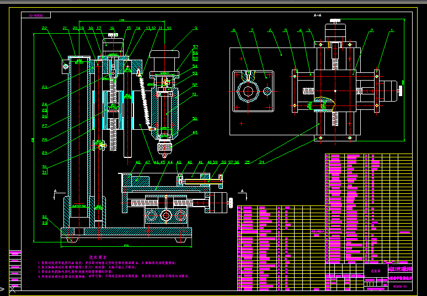The width and height of the screenshot is (427, 296).
Task: Select part number label 9
Action: (196, 28)
